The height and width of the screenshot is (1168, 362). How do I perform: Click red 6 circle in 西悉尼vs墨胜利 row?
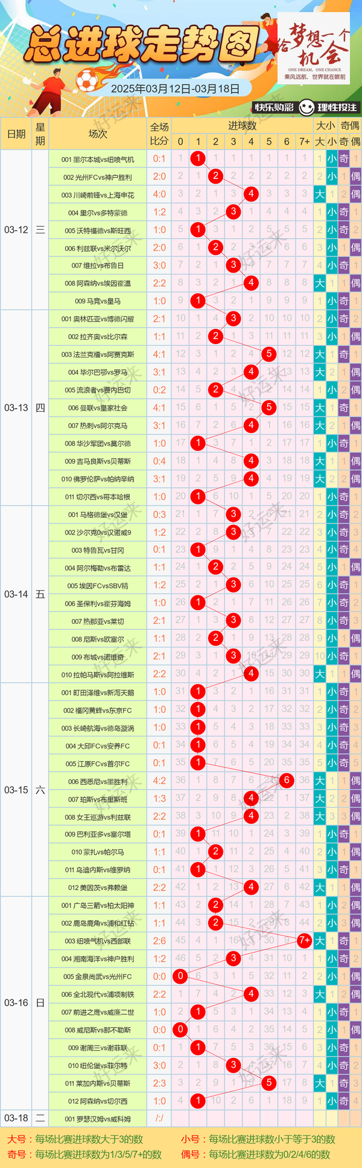point(287,780)
